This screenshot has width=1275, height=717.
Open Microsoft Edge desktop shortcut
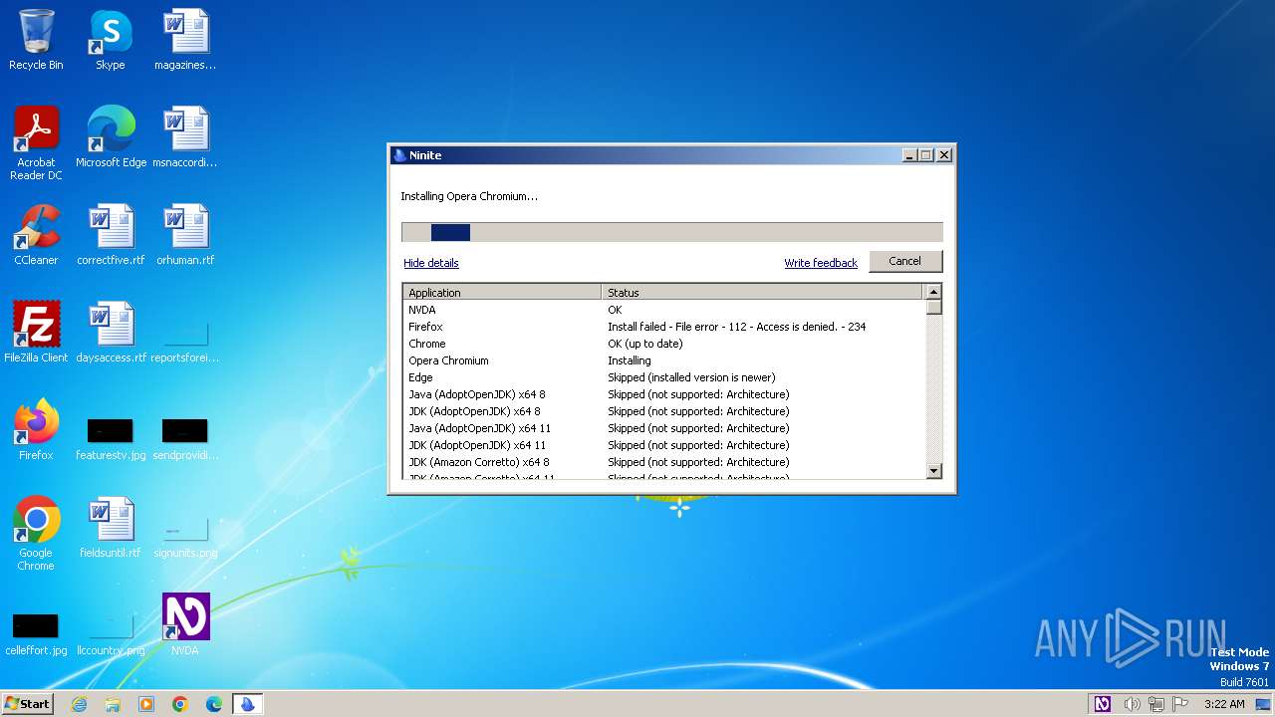(111, 137)
